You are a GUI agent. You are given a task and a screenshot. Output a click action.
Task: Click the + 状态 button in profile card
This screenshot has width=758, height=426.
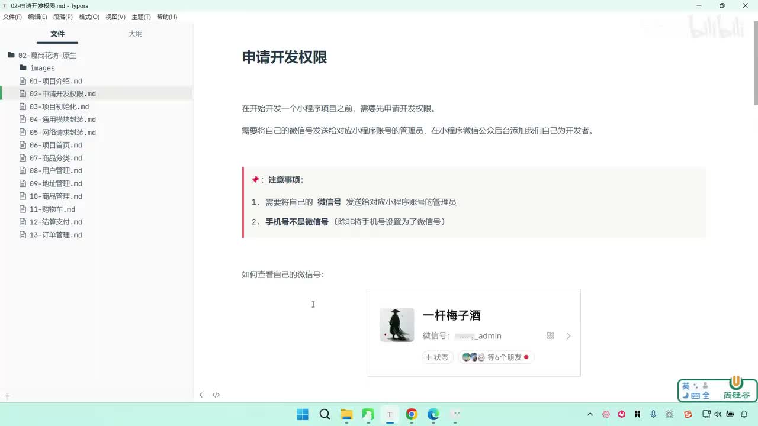click(x=437, y=357)
